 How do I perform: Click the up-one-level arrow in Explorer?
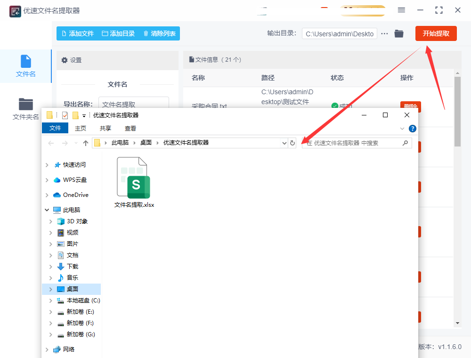pos(86,143)
